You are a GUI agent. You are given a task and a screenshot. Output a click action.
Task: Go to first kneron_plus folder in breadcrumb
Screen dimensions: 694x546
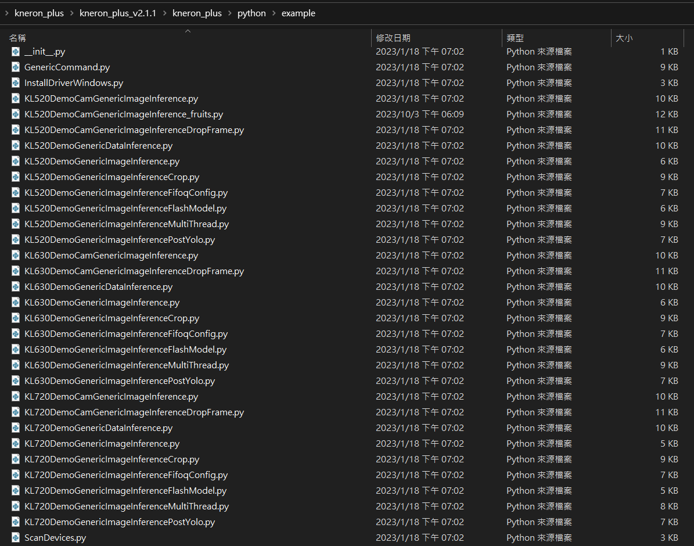coord(39,13)
